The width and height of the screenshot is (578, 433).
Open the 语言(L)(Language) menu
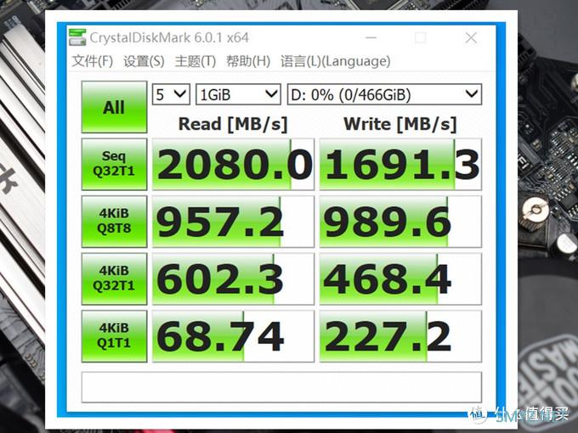(x=336, y=61)
